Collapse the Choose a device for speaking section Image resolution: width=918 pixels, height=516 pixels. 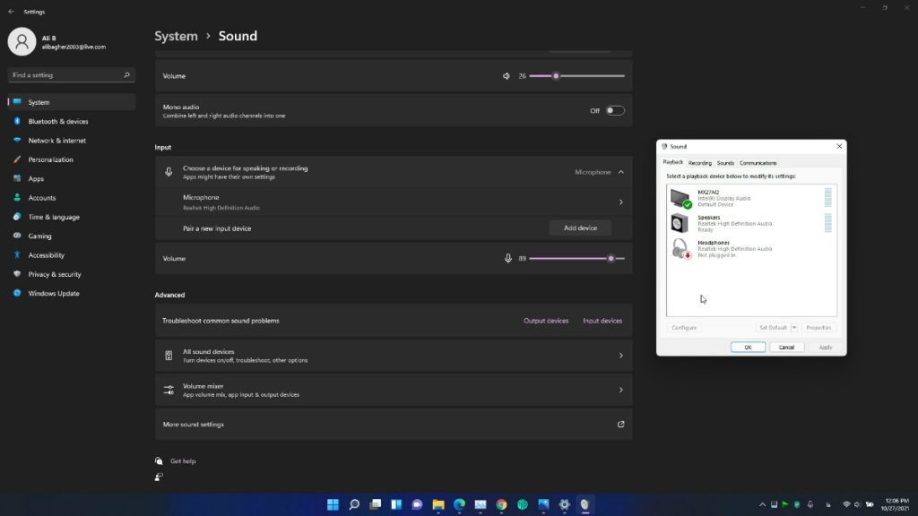[x=621, y=172]
